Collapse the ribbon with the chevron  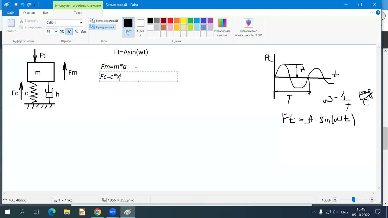tap(372, 13)
